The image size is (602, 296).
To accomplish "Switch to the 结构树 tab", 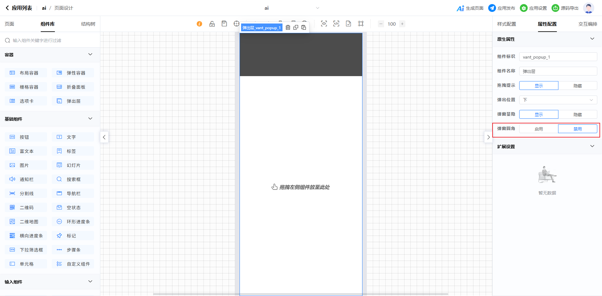I will pyautogui.click(x=88, y=24).
